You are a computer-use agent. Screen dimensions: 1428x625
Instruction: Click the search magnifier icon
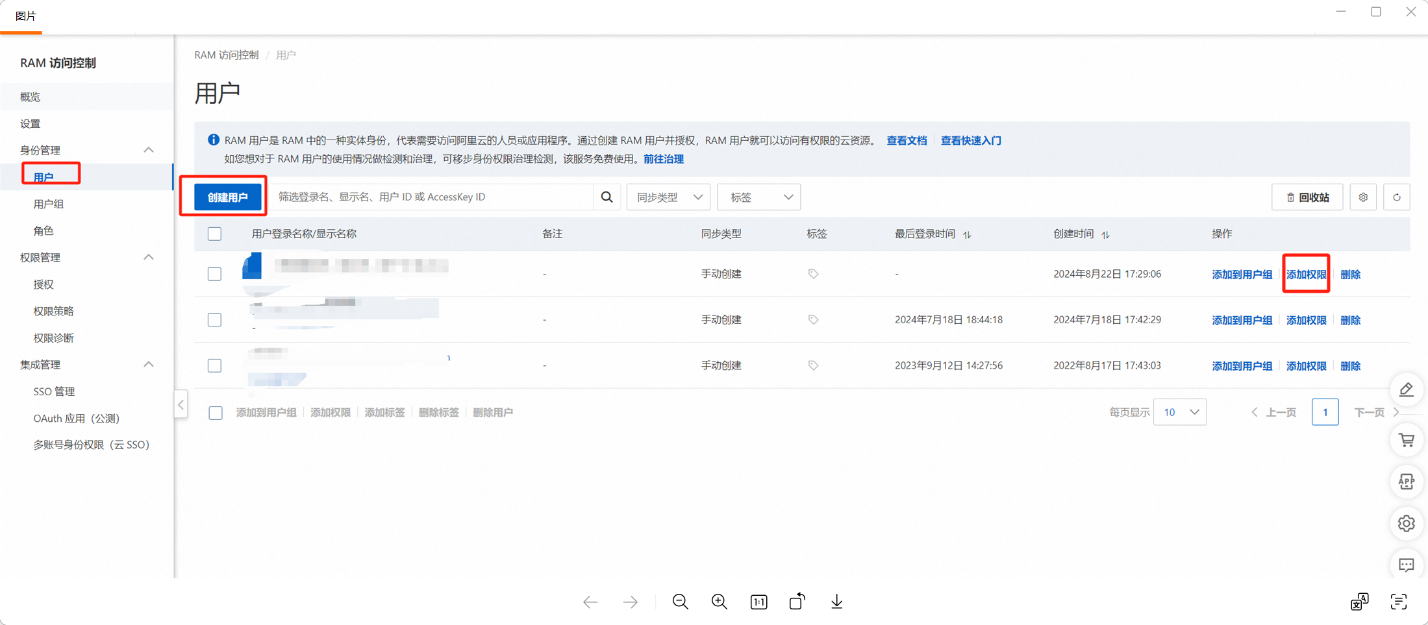pyautogui.click(x=607, y=197)
